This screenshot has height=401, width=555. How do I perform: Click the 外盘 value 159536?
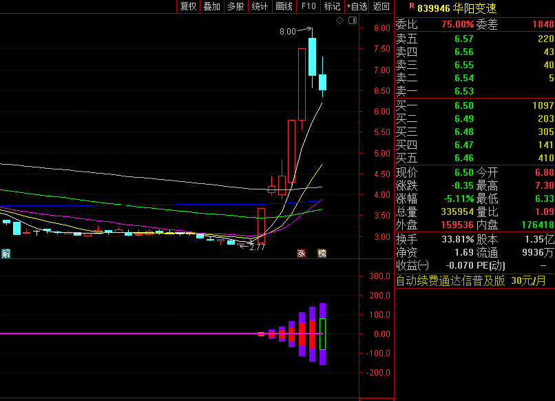[457, 225]
